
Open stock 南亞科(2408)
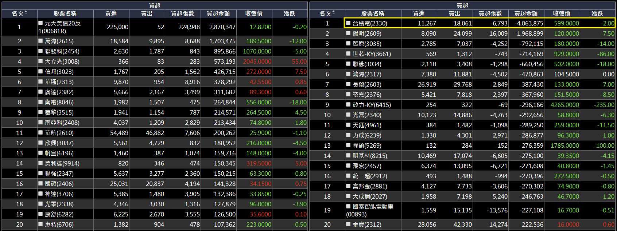coord(62,123)
